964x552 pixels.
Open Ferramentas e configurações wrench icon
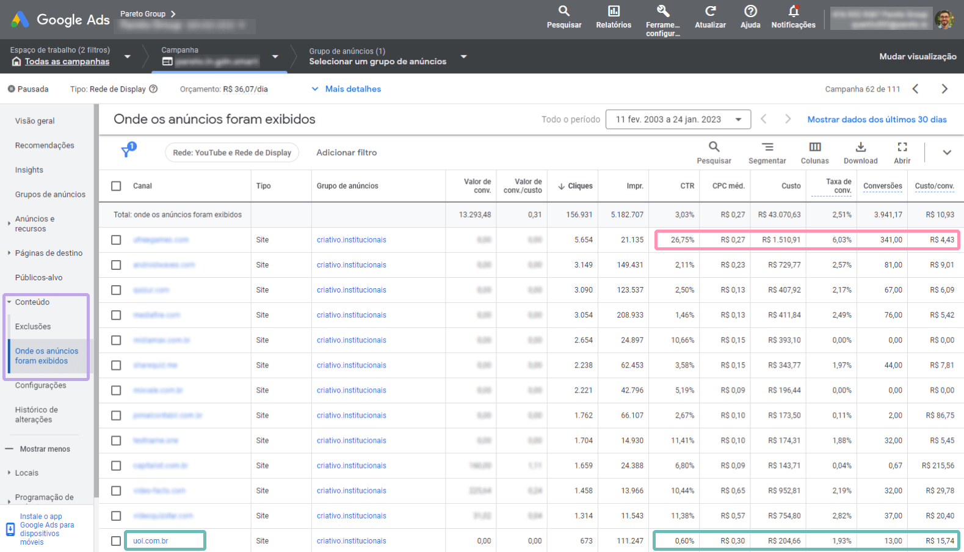[663, 12]
